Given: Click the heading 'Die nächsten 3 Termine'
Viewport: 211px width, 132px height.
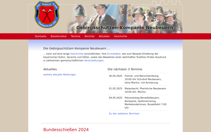Looking at the screenshot, I should tap(125, 69).
